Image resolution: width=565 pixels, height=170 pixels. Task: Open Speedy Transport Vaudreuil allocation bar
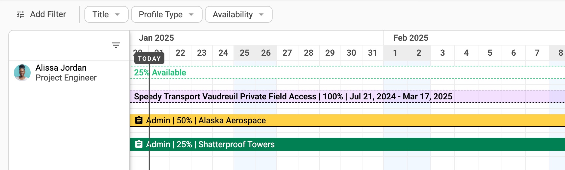pos(347,96)
